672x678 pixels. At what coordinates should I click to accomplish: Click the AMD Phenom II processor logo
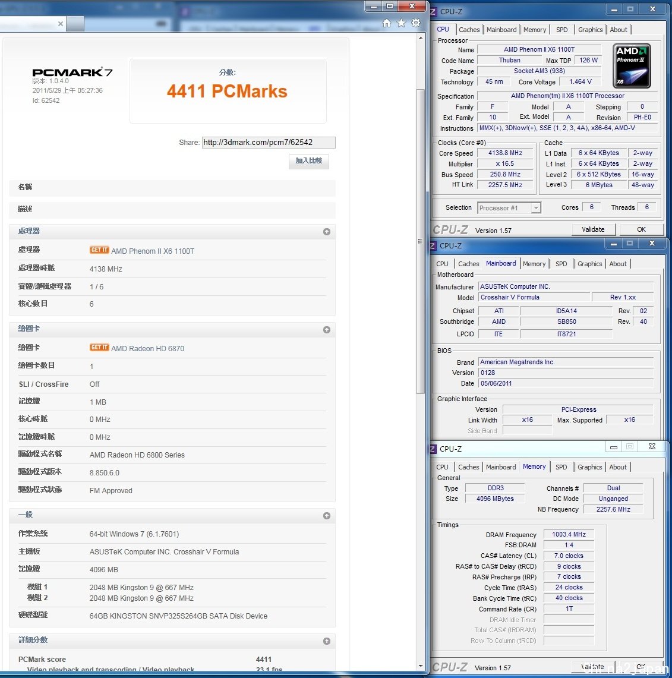coord(632,66)
